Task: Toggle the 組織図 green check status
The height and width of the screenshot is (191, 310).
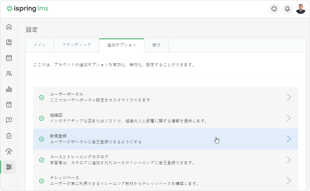Action: [42, 118]
